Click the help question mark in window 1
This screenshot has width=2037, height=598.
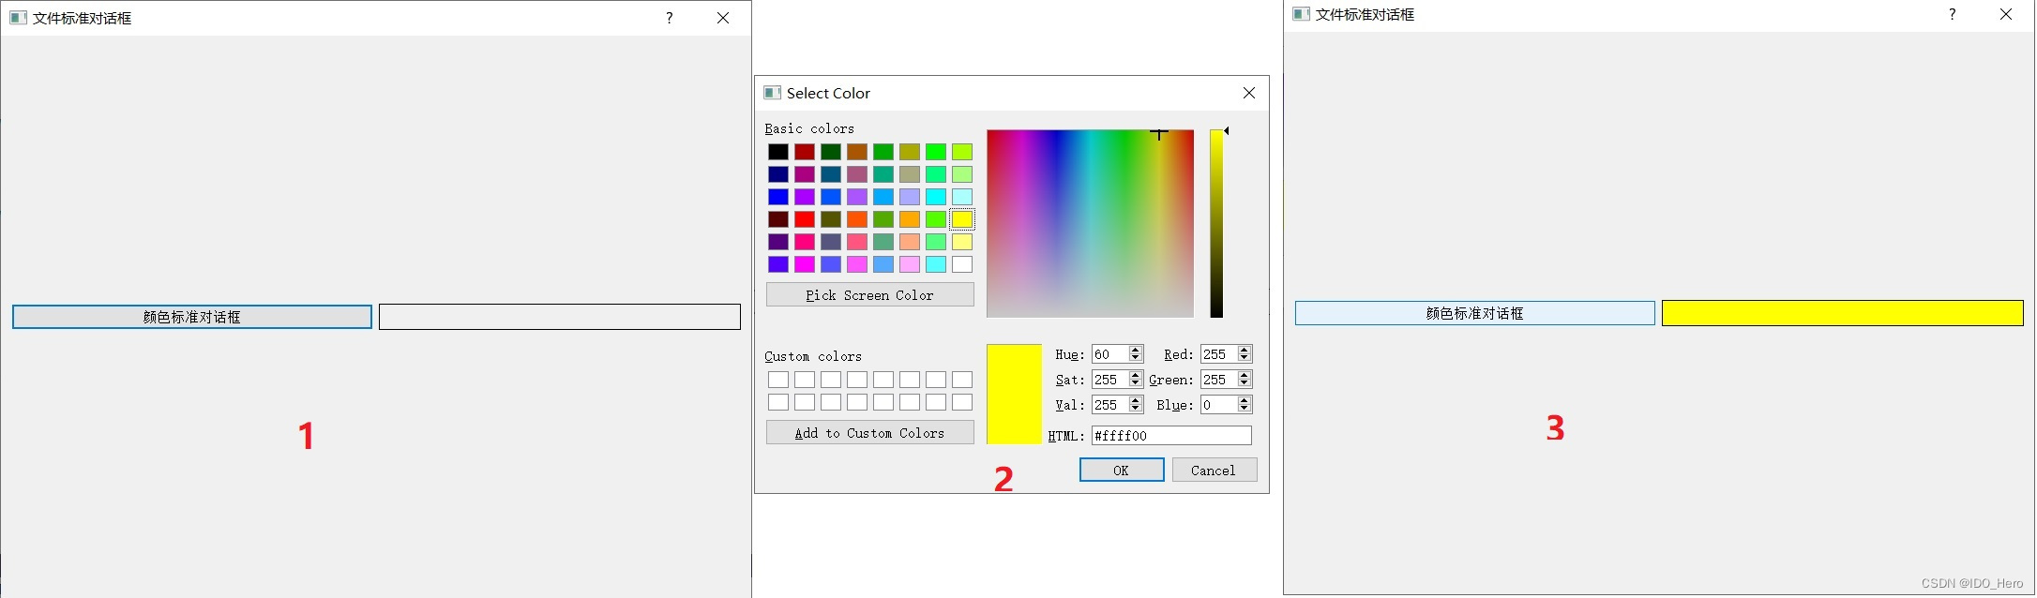point(670,18)
